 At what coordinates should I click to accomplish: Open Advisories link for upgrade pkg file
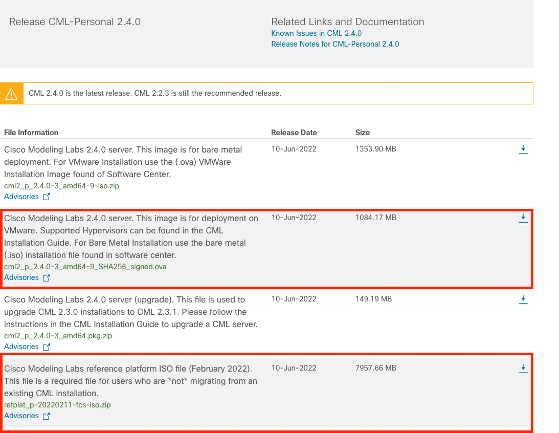click(21, 347)
